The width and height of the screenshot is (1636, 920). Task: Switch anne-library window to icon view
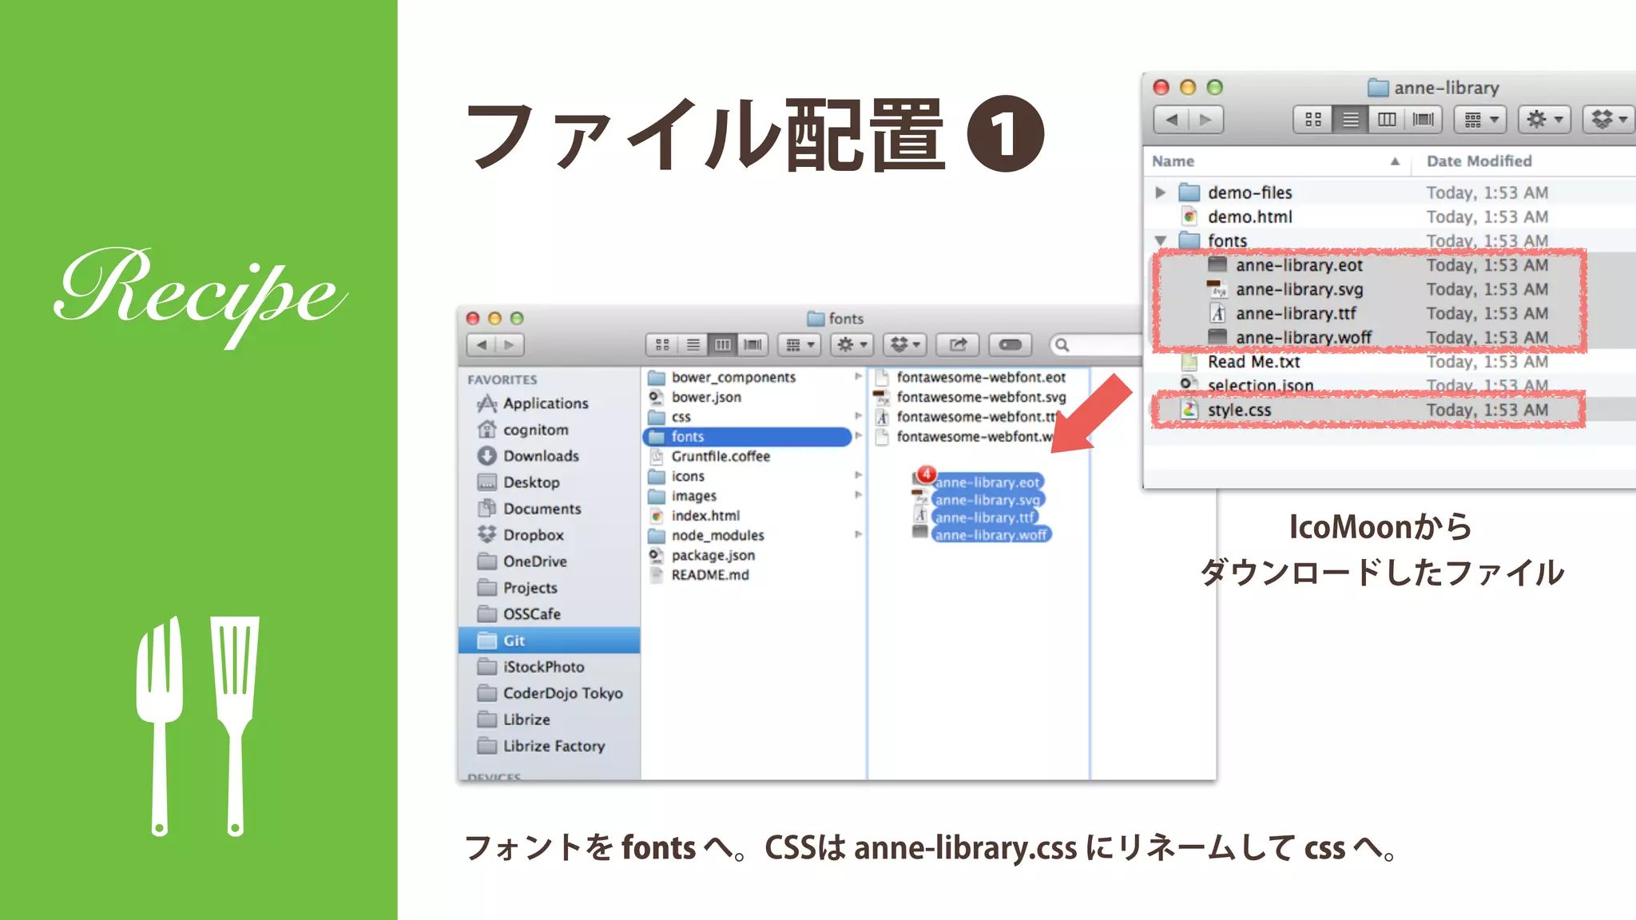click(1312, 120)
